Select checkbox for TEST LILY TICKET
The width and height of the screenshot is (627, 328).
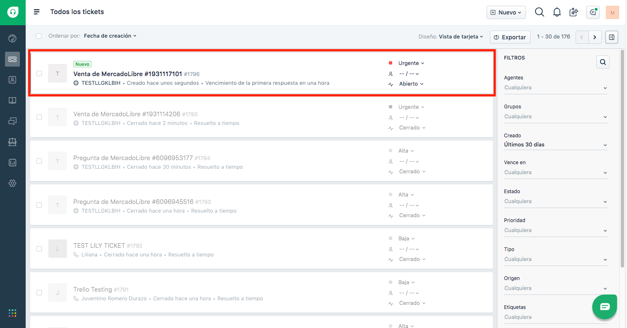click(x=39, y=249)
